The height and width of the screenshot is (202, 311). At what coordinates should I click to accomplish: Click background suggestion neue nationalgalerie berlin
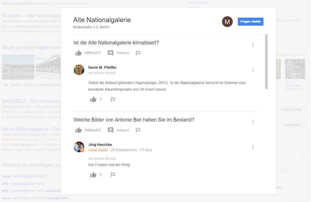[25, 176]
